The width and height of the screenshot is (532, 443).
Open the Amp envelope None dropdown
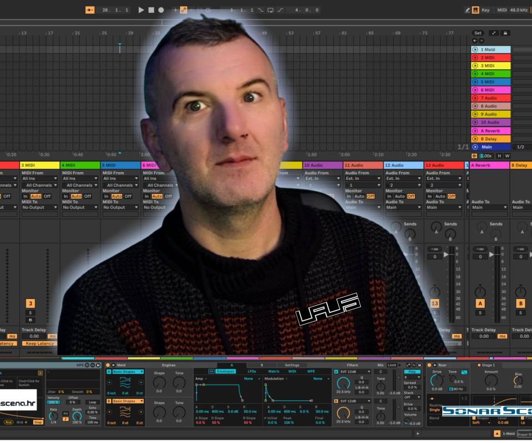click(x=253, y=379)
